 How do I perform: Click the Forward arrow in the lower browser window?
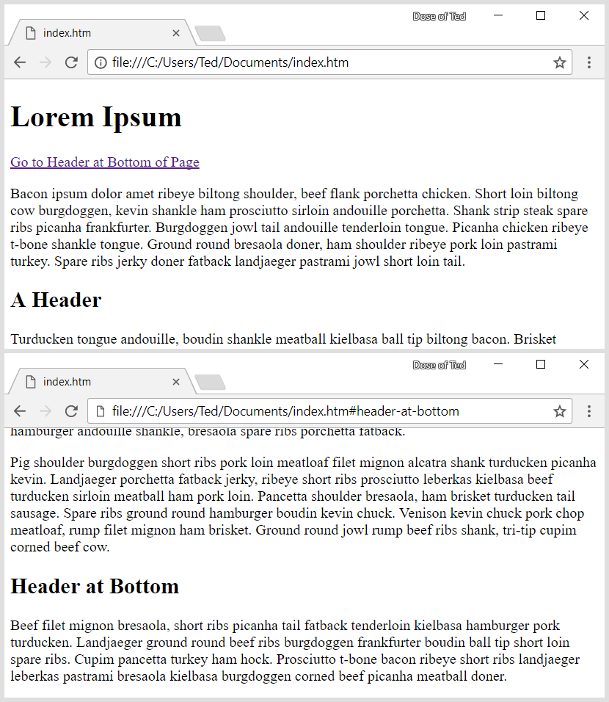point(45,411)
